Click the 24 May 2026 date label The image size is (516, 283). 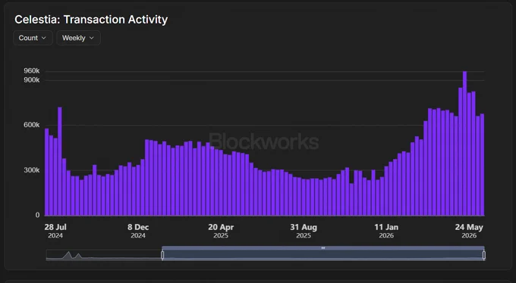[469, 231]
